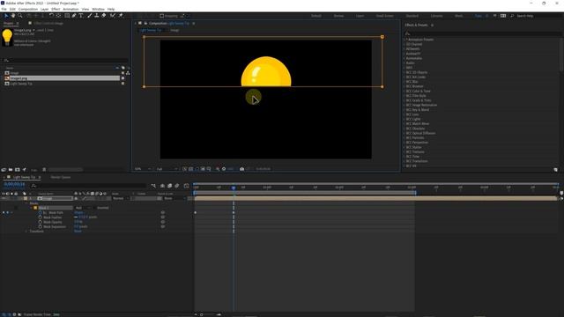This screenshot has height=317, width=564.
Task: Toggle add keyframe diamond for Mask Path
Action: click(7, 213)
